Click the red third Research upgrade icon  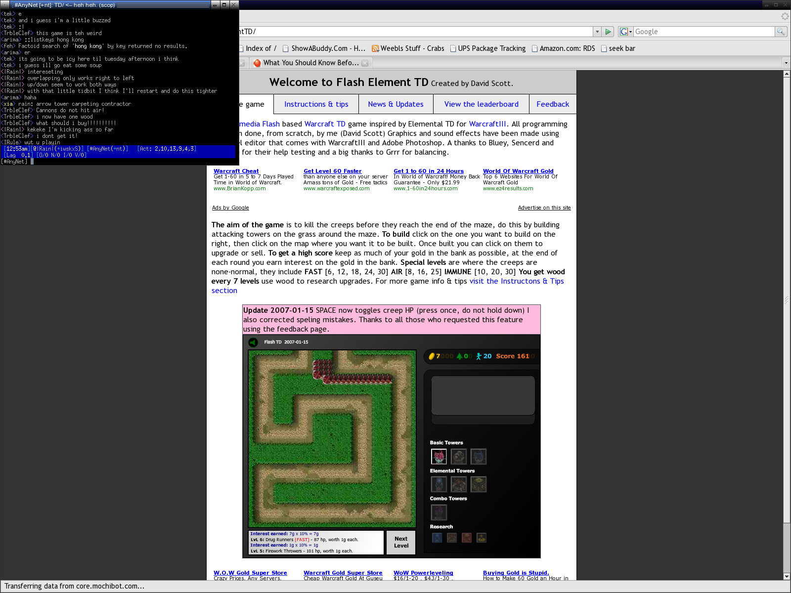point(467,538)
